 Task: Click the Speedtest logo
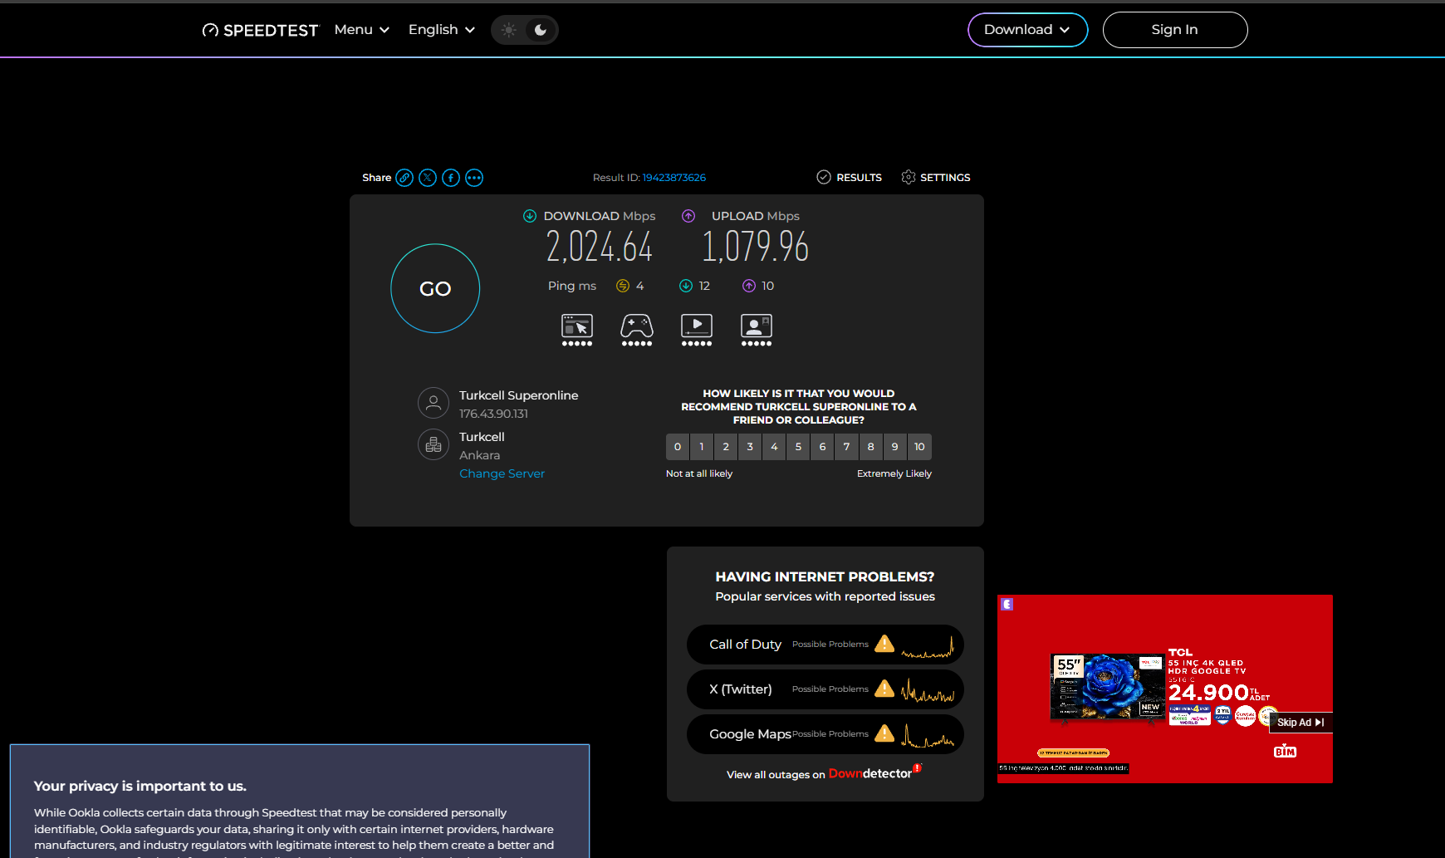pyautogui.click(x=260, y=30)
